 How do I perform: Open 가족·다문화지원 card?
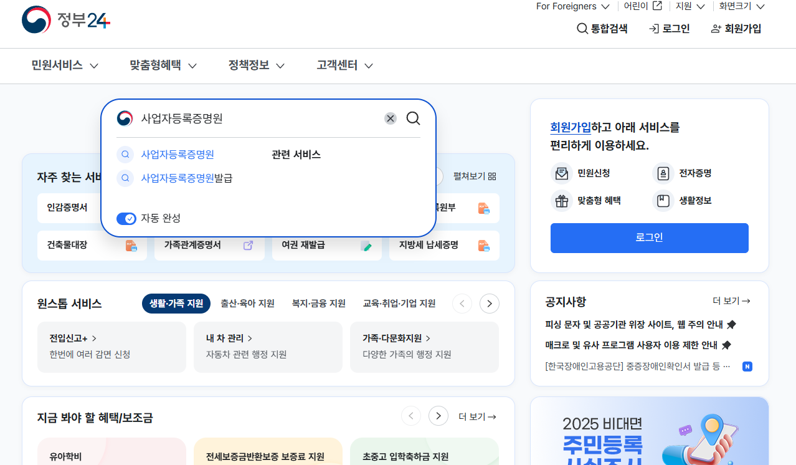coord(424,347)
